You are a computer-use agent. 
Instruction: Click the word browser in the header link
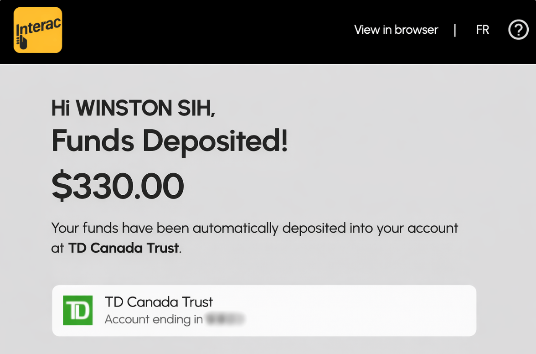416,30
